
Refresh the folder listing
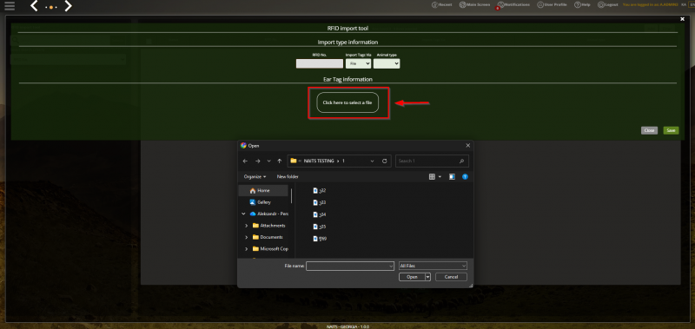click(384, 161)
